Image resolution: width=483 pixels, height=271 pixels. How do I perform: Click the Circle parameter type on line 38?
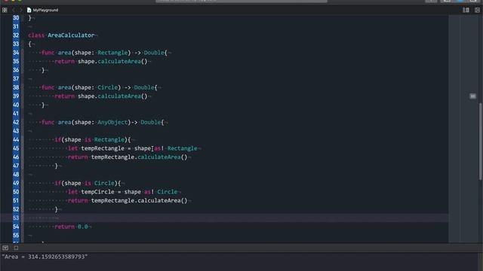click(x=107, y=87)
